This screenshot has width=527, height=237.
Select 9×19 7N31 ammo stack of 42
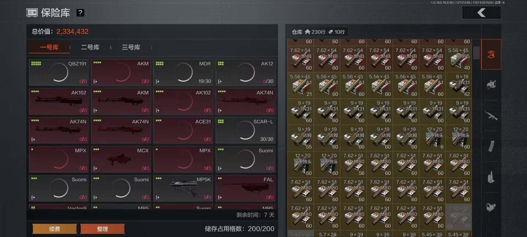459,85
